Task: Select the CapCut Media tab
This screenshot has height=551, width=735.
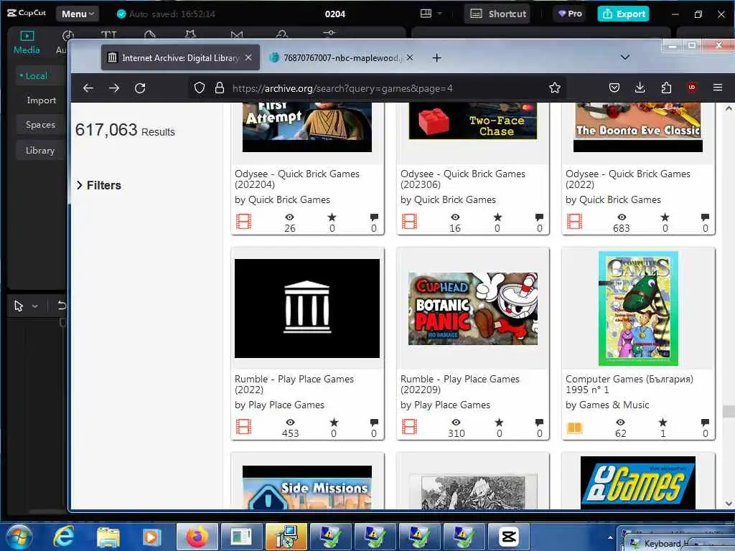Action: 27,42
